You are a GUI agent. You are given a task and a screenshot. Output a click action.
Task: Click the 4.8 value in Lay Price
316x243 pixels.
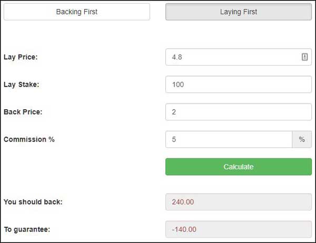click(x=177, y=57)
